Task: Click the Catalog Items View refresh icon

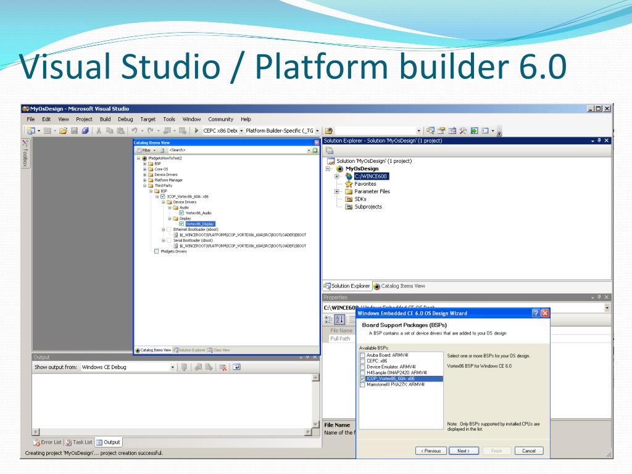Action: pyautogui.click(x=162, y=151)
